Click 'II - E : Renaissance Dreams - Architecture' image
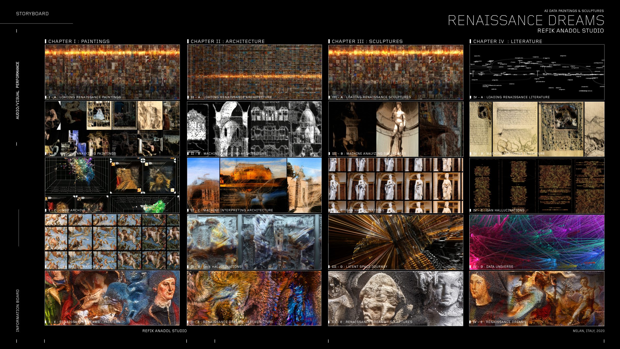 click(254, 298)
